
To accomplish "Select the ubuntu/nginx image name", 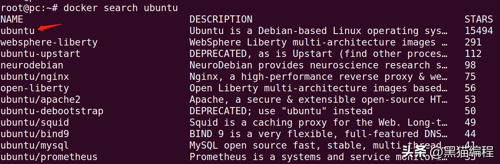I will point(34,77).
